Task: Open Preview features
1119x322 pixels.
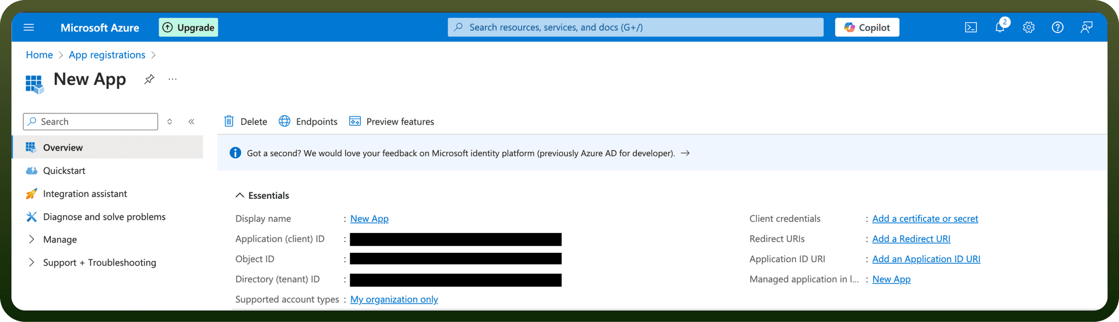Action: [392, 121]
